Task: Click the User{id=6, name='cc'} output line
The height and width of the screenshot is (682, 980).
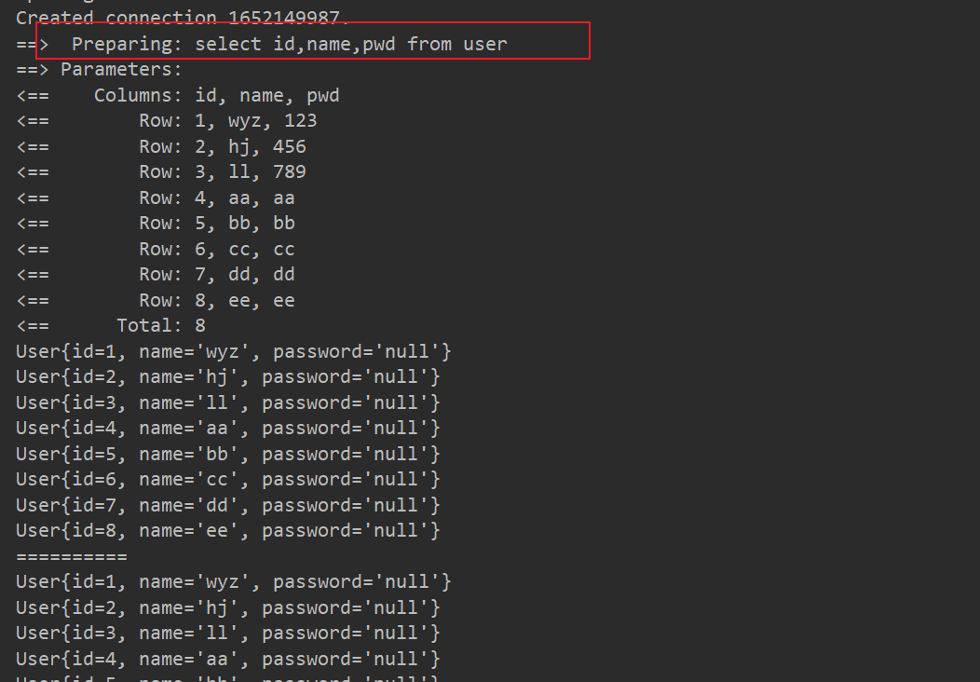Action: [x=227, y=480]
